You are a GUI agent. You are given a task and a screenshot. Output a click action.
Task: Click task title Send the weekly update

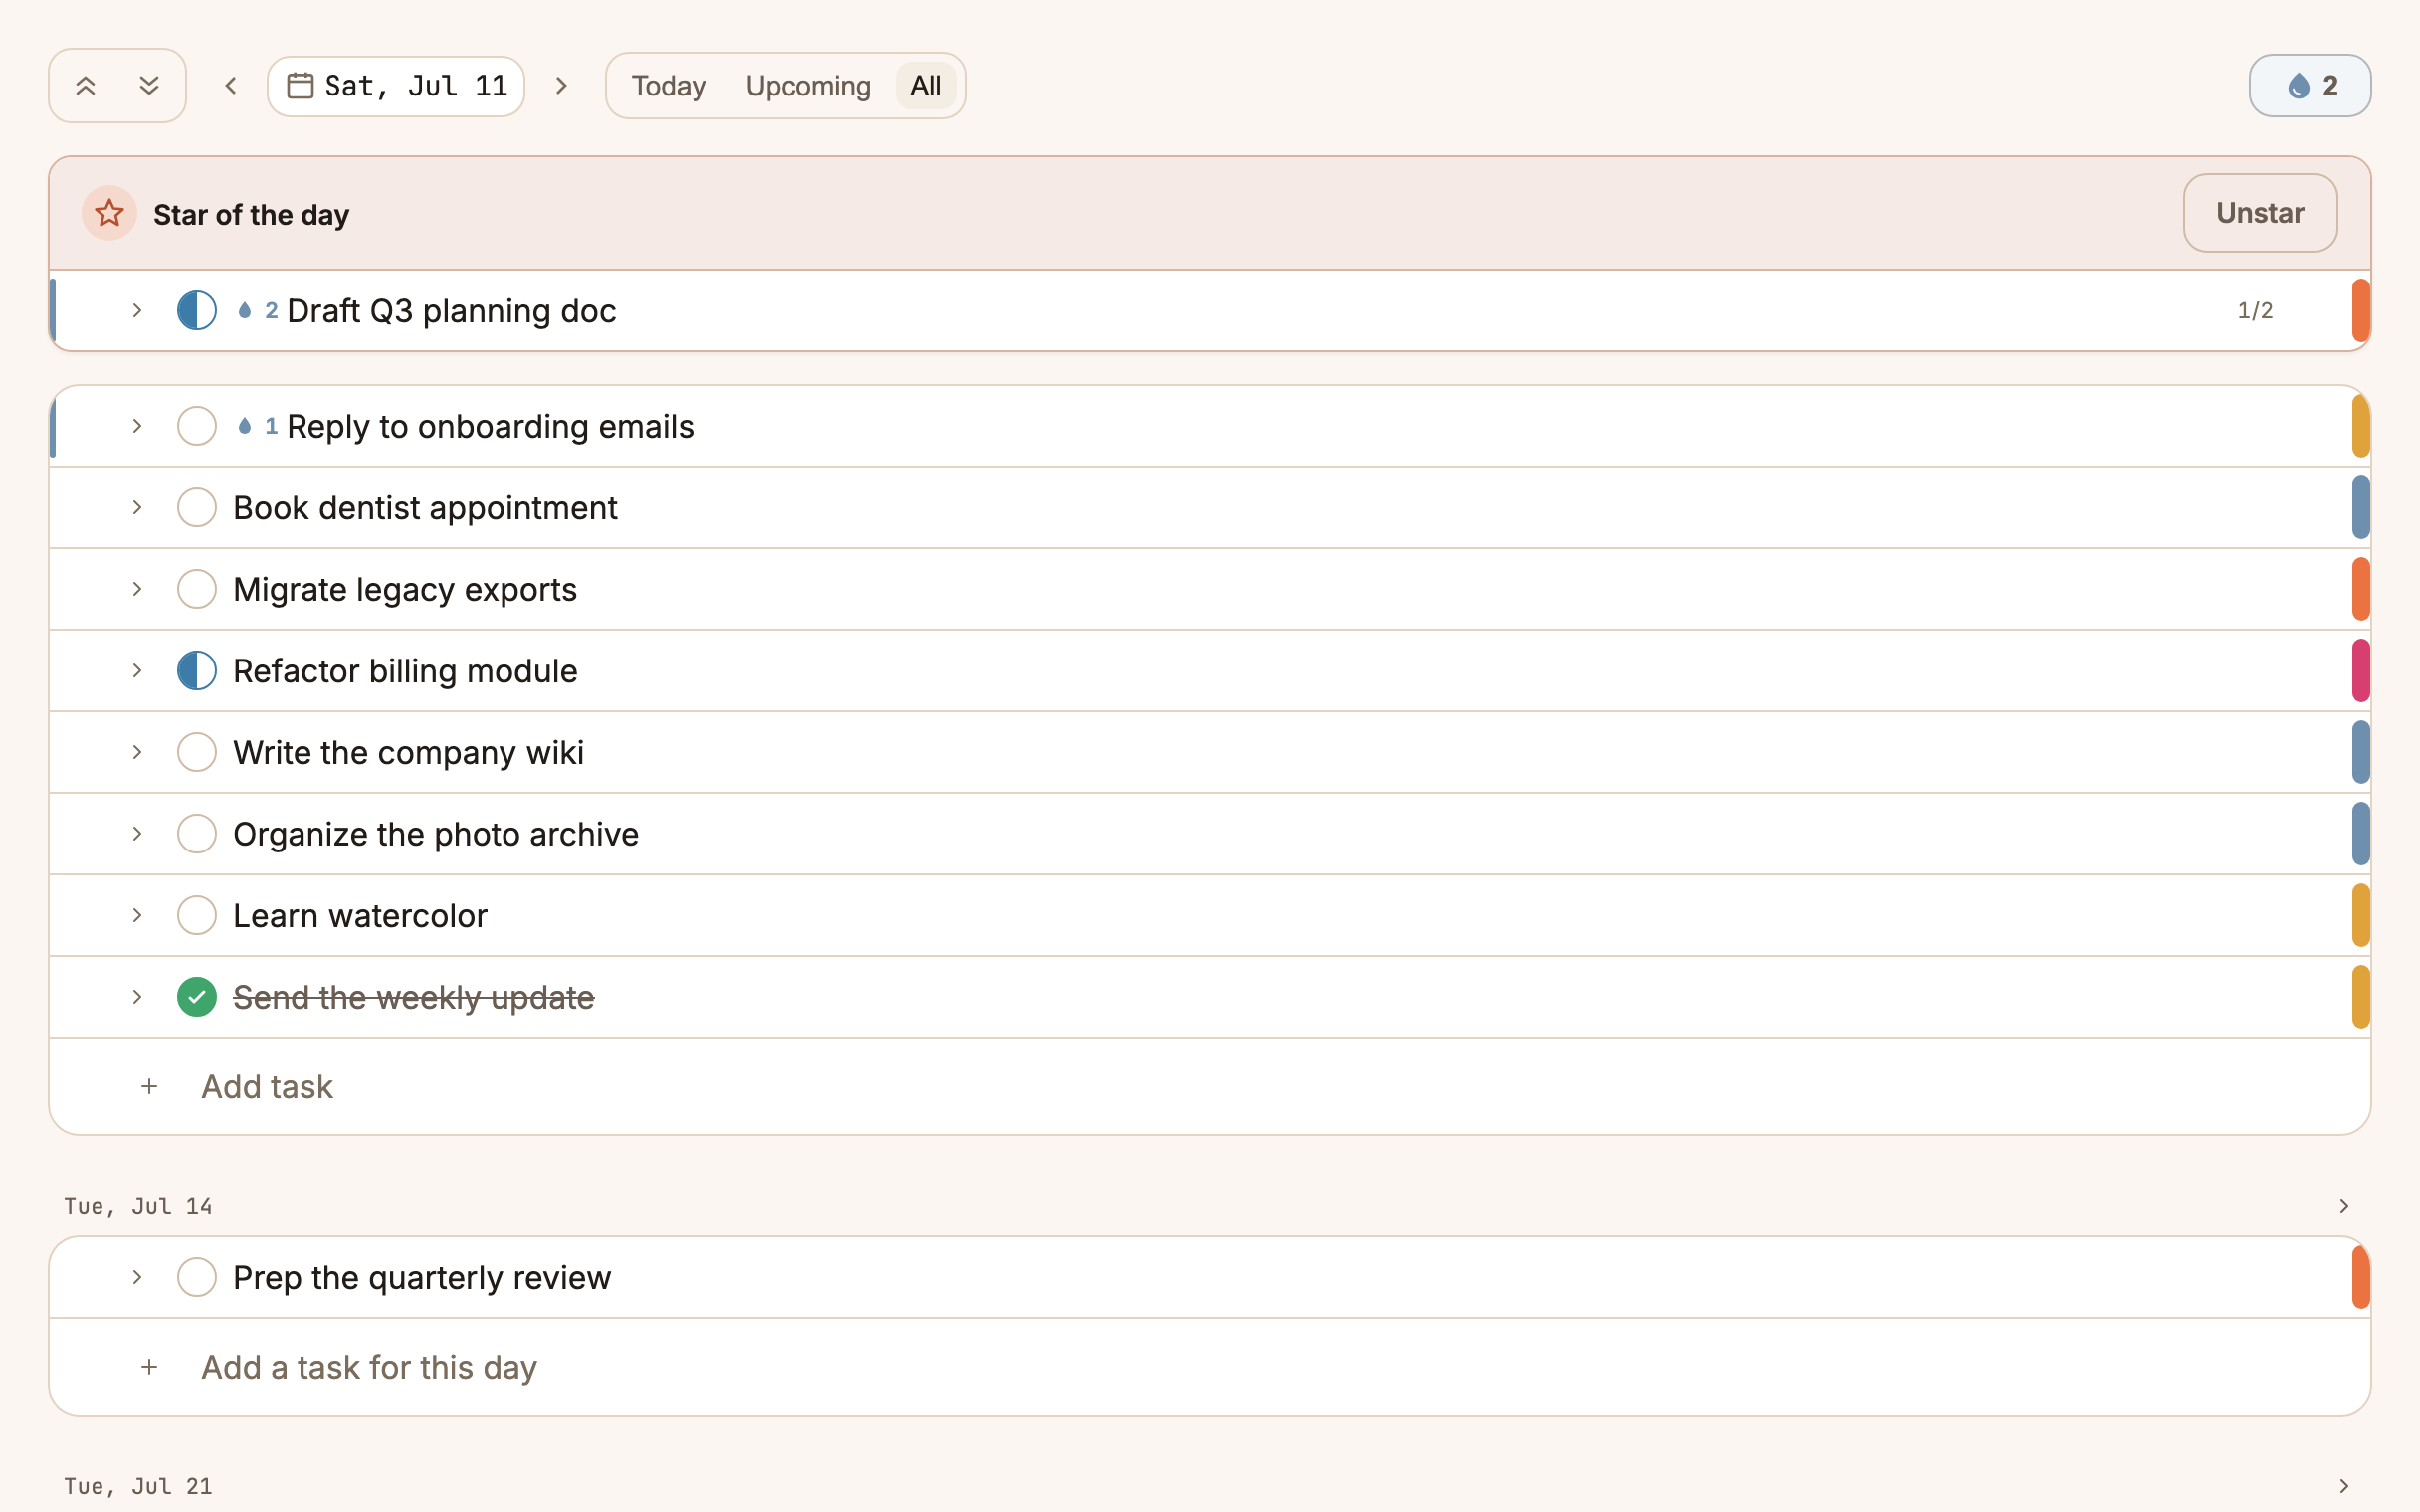414,997
